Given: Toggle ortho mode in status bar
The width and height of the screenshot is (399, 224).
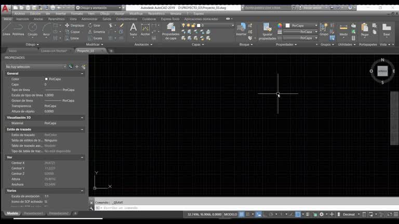Looking at the screenshot, I should 265,214.
